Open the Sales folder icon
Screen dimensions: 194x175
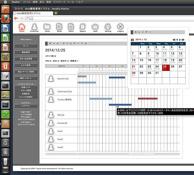pyautogui.click(x=47, y=27)
